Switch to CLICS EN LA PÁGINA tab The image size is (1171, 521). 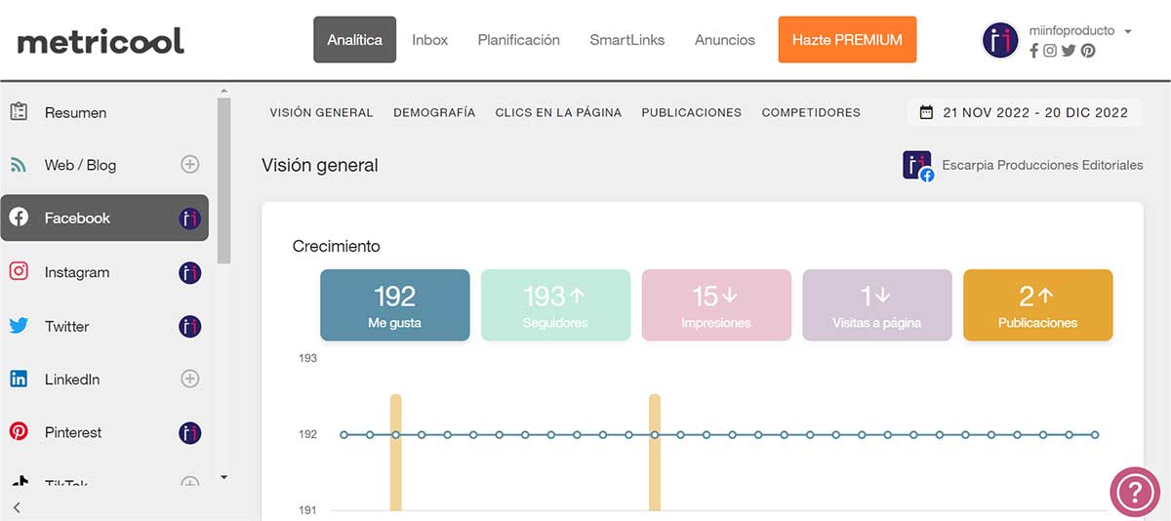(558, 112)
